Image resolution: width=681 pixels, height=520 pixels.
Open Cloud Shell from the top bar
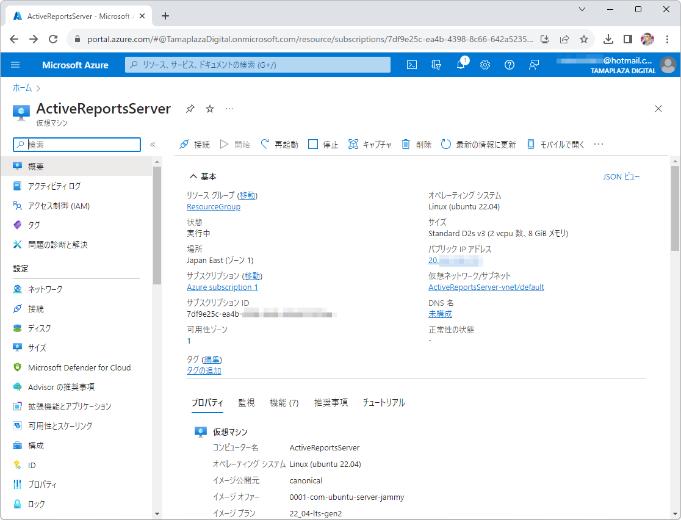click(x=412, y=65)
